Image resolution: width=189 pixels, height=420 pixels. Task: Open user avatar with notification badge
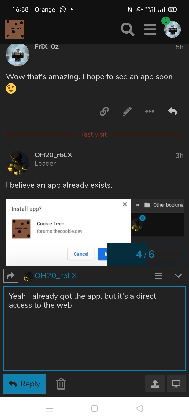[172, 29]
